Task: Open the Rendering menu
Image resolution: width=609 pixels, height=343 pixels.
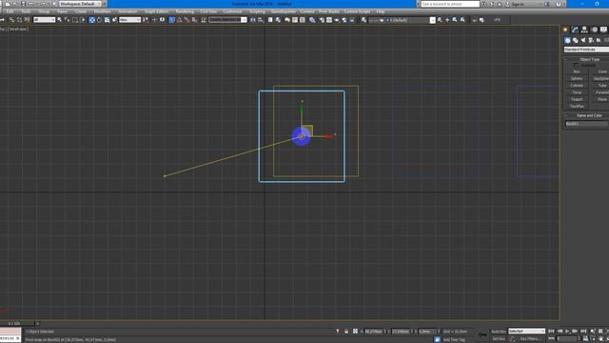Action: tap(185, 11)
